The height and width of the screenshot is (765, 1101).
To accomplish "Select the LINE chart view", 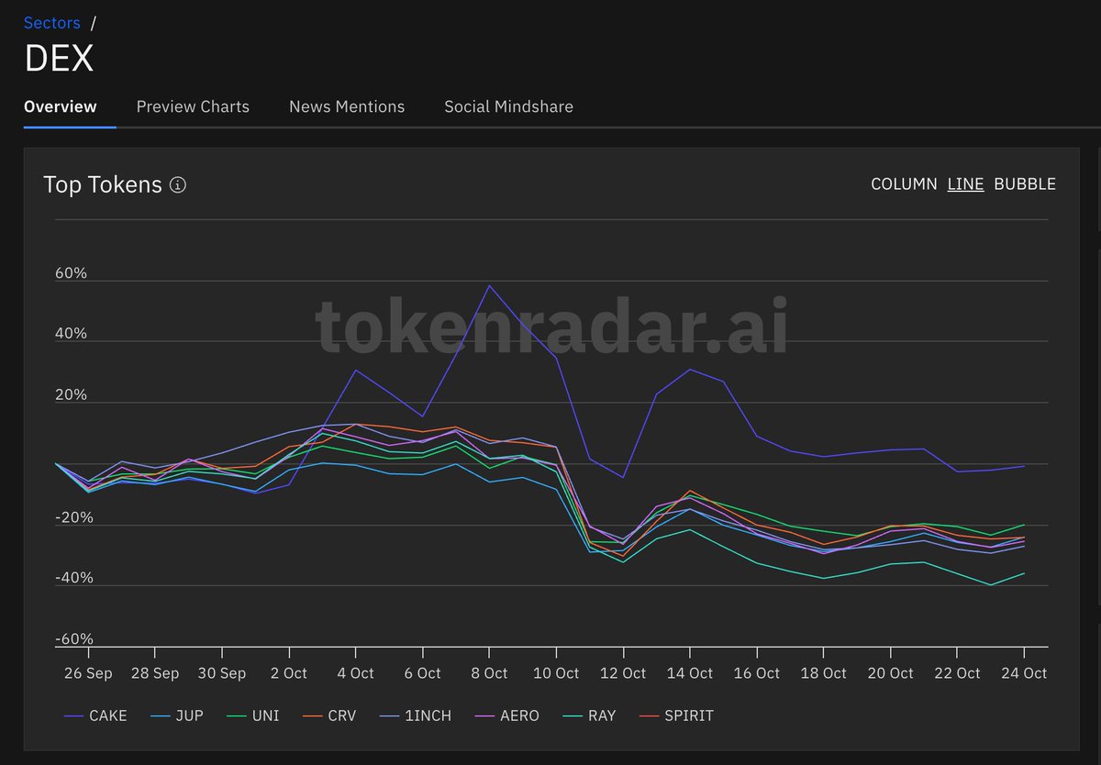I will pyautogui.click(x=965, y=184).
